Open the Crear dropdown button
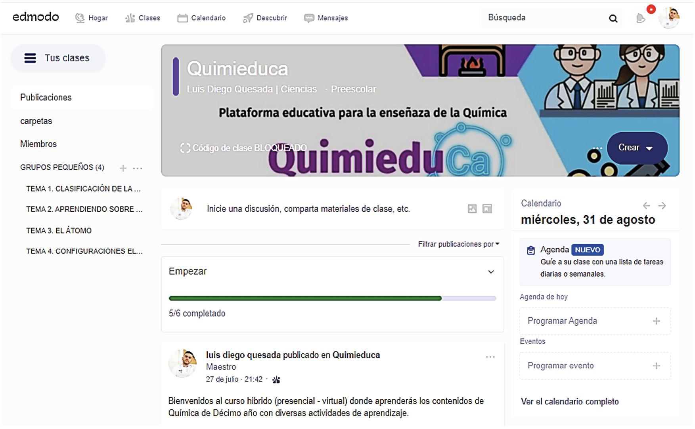 [x=637, y=148]
